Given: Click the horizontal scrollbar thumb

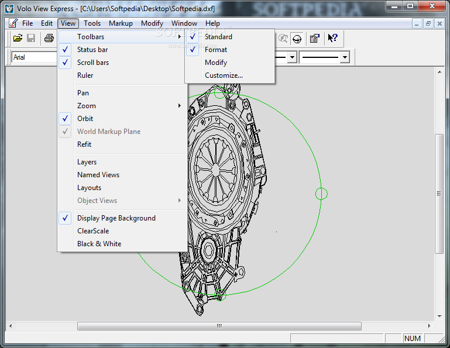Looking at the screenshot, I should 219,326.
